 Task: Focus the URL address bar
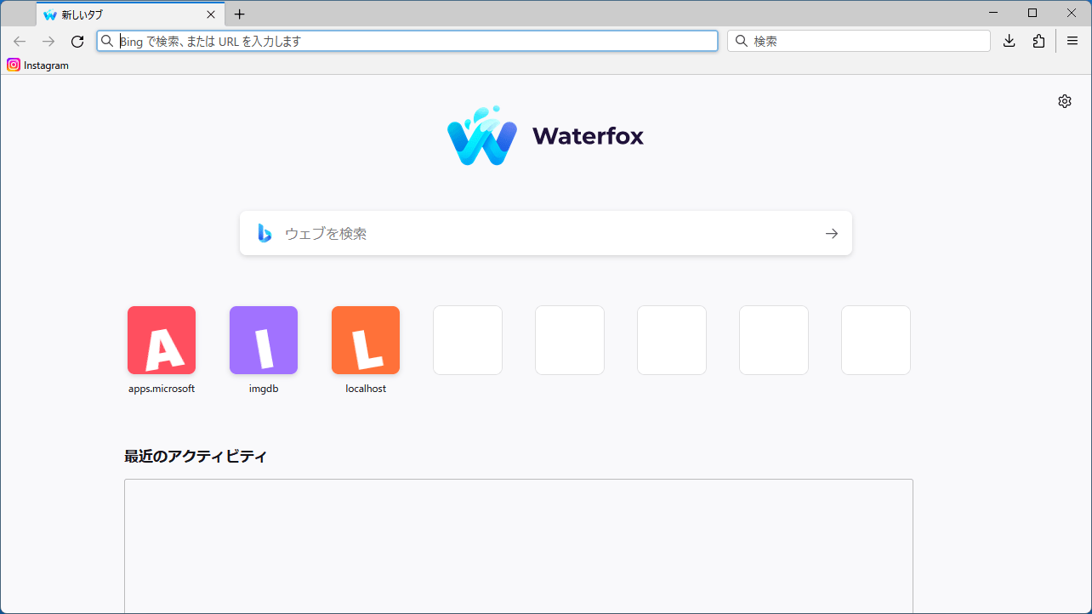pyautogui.click(x=407, y=41)
